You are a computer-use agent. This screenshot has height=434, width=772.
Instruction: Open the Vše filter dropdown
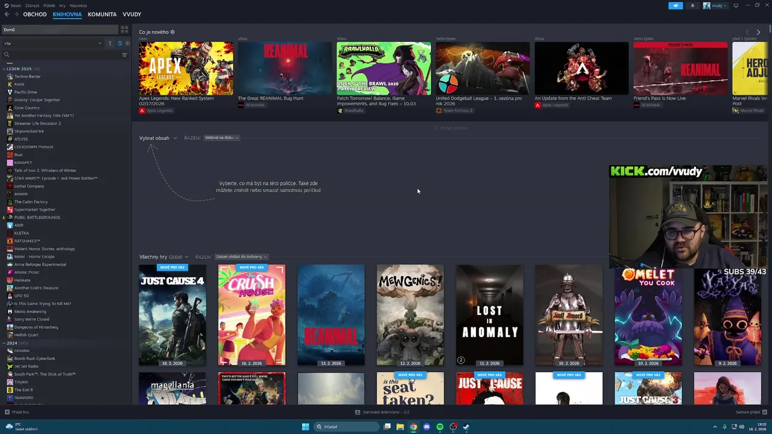point(52,43)
